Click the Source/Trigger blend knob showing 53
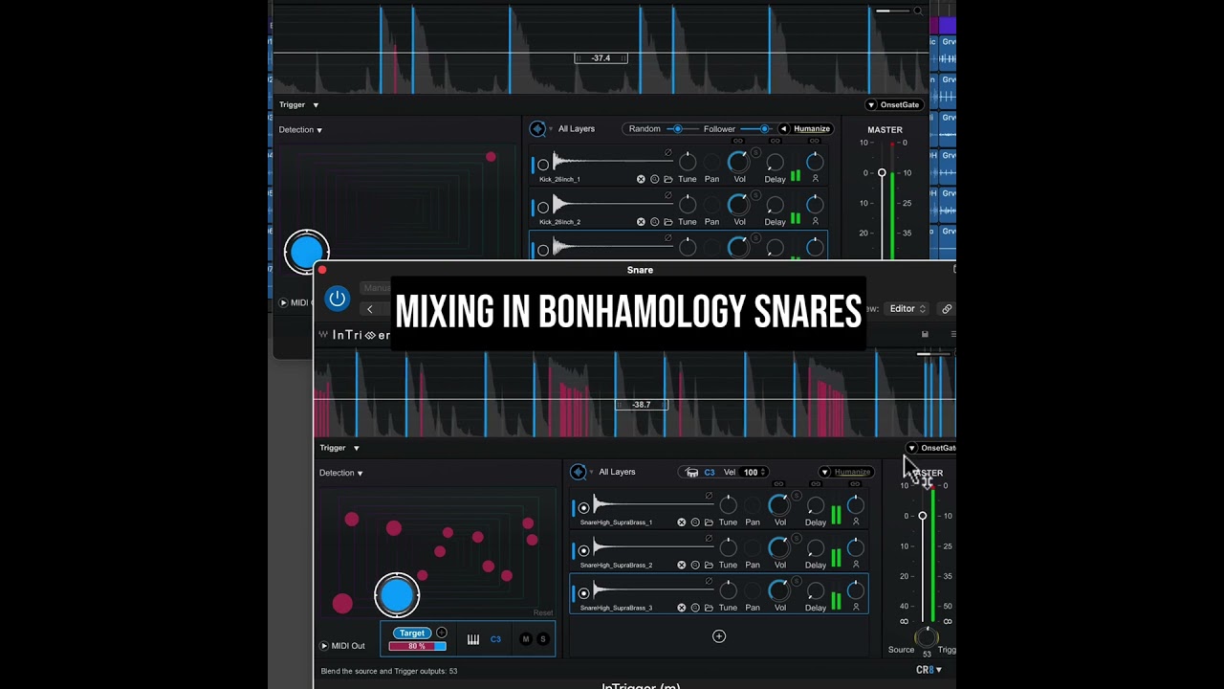 [926, 637]
